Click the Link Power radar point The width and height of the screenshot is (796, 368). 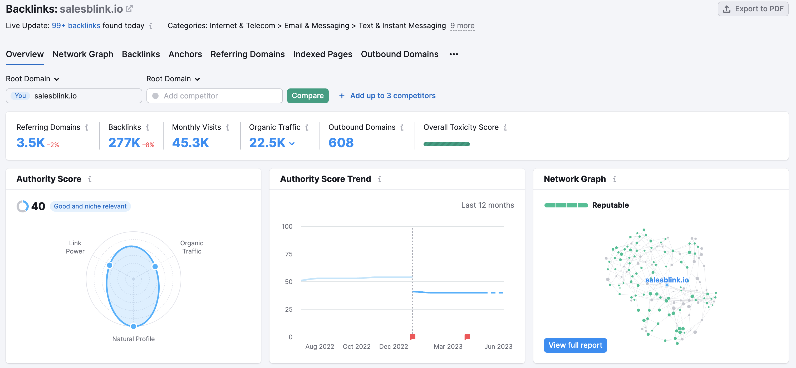pos(109,265)
